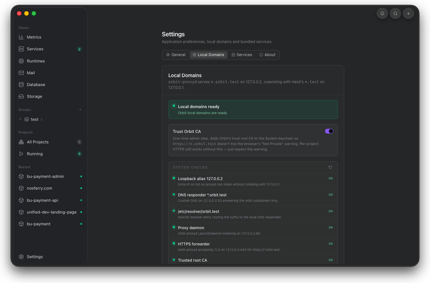The width and height of the screenshot is (430, 283).
Task: Show All Projects
Action: point(50,142)
